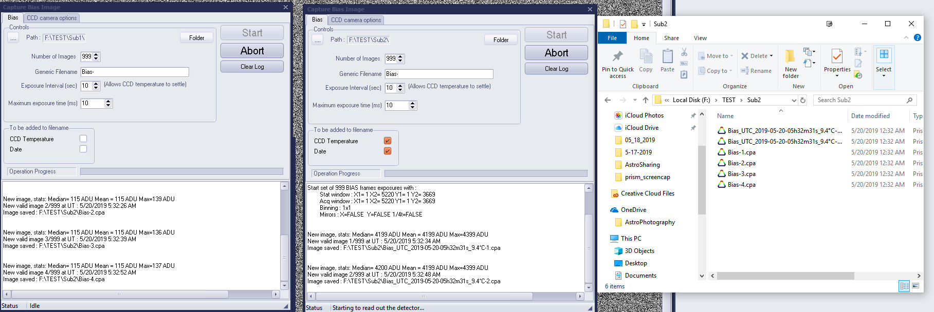Uncheck CCD Temperature in Sub2 window

pos(388,141)
